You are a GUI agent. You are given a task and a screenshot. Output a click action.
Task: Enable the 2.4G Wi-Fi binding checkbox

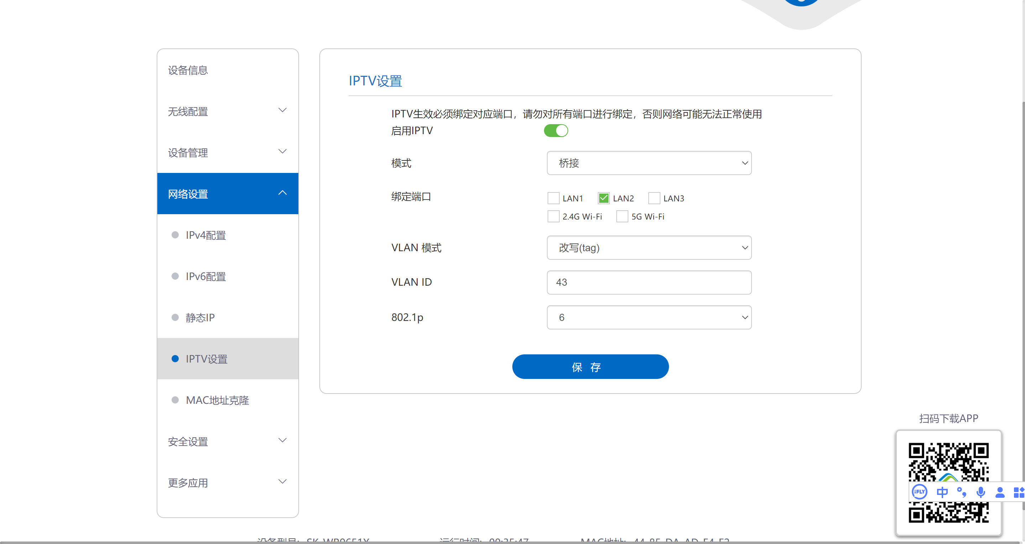coord(554,216)
